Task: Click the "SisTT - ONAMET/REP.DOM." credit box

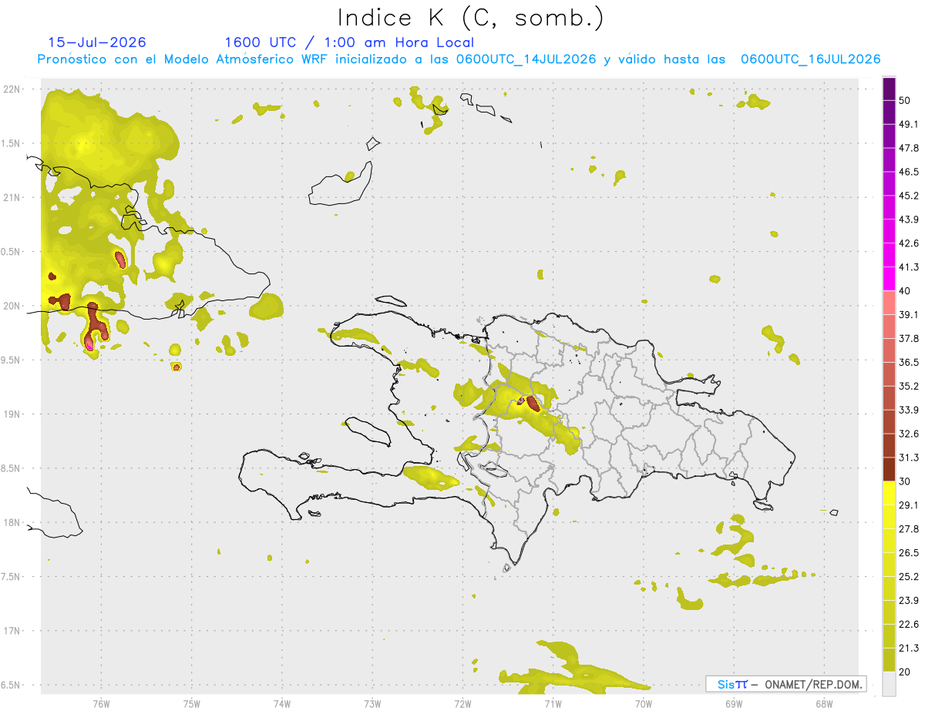Action: (786, 684)
